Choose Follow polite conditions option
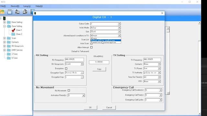The width and height of the screenshot is (207, 116). click(106, 40)
